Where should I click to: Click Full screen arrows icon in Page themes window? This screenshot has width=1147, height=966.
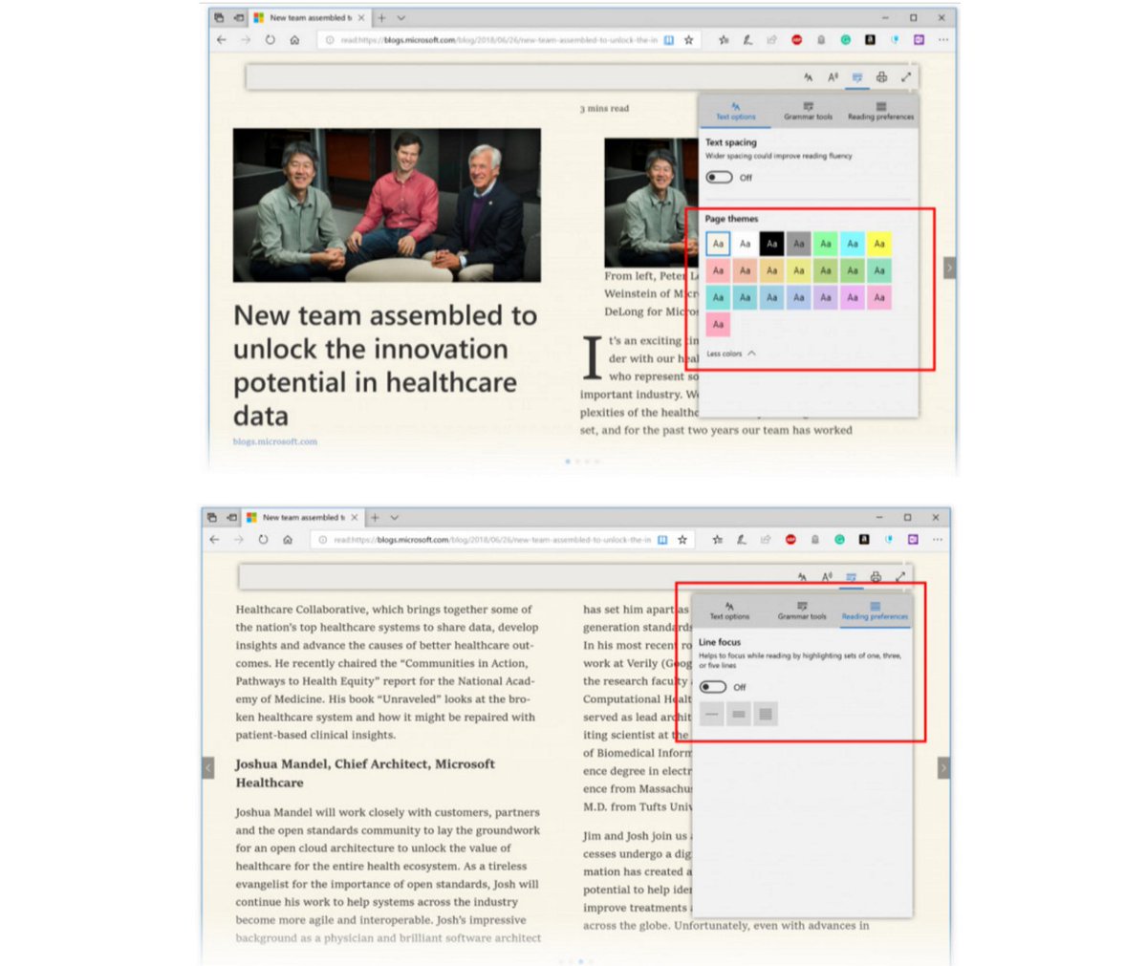coord(906,76)
